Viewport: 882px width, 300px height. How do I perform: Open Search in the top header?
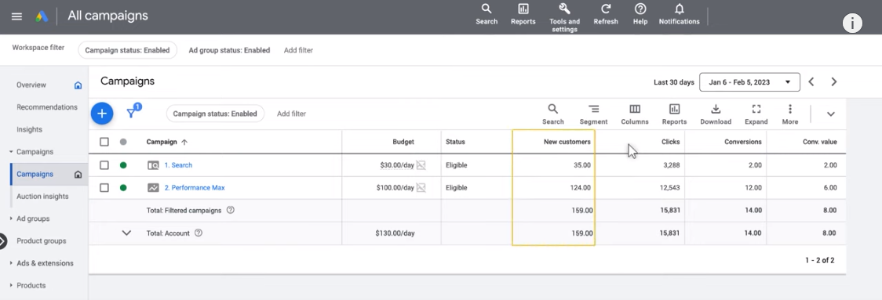tap(487, 15)
